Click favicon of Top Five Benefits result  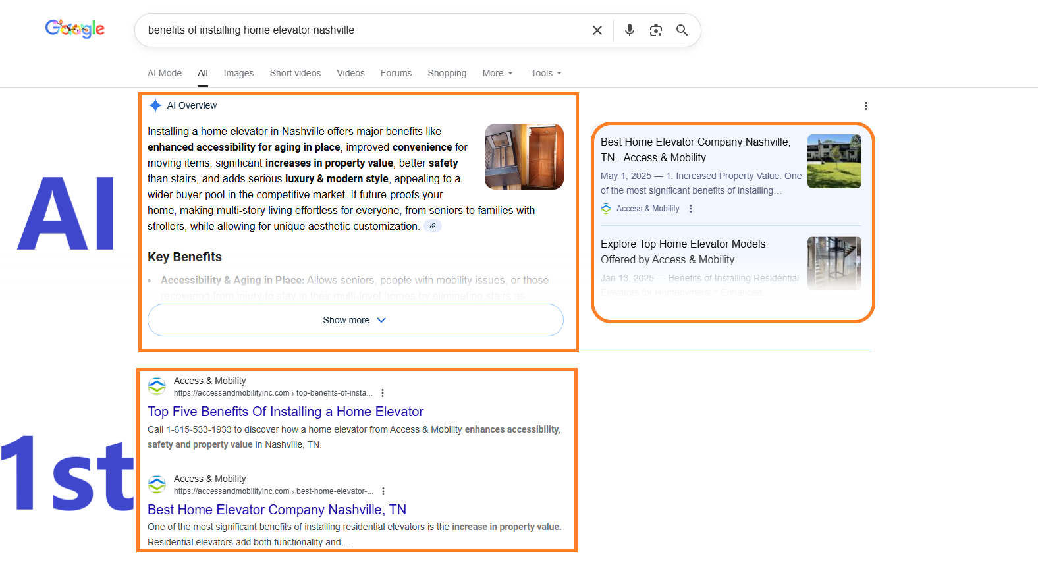(x=157, y=387)
